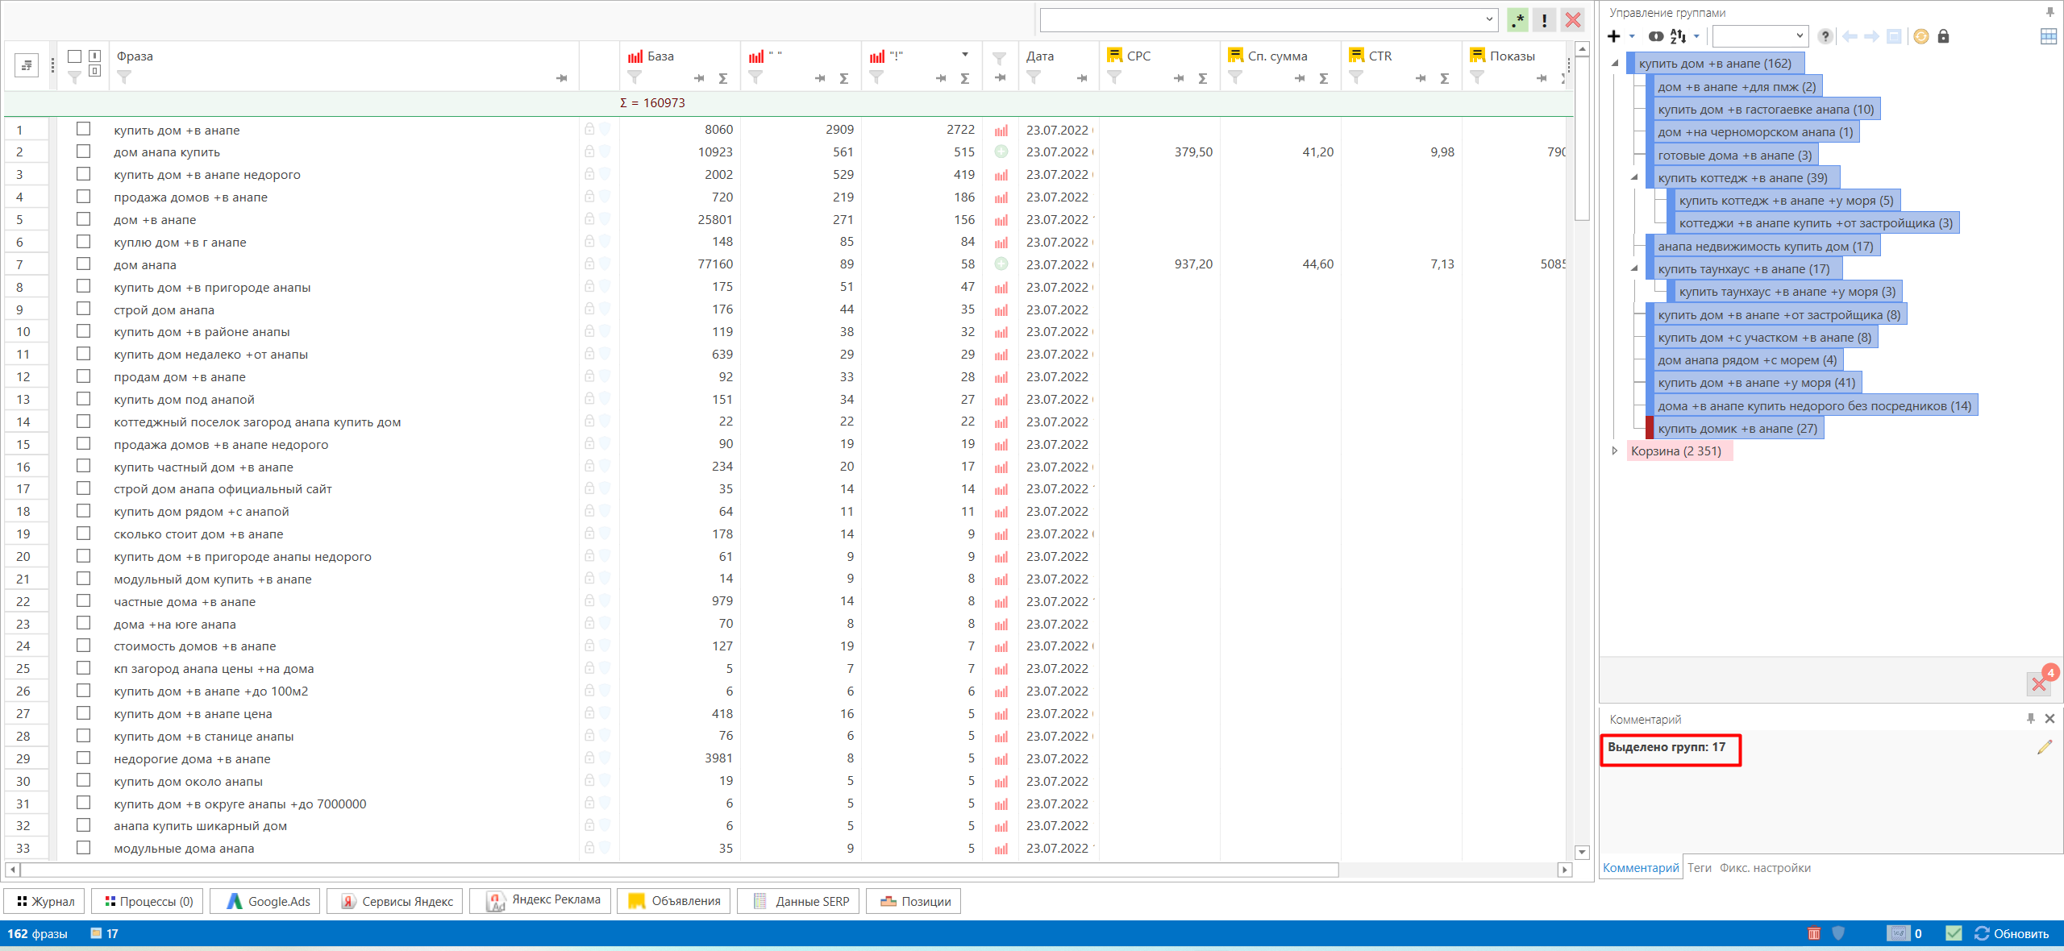Expand the Корзина group node
This screenshot has width=2064, height=951.
pyautogui.click(x=1614, y=451)
